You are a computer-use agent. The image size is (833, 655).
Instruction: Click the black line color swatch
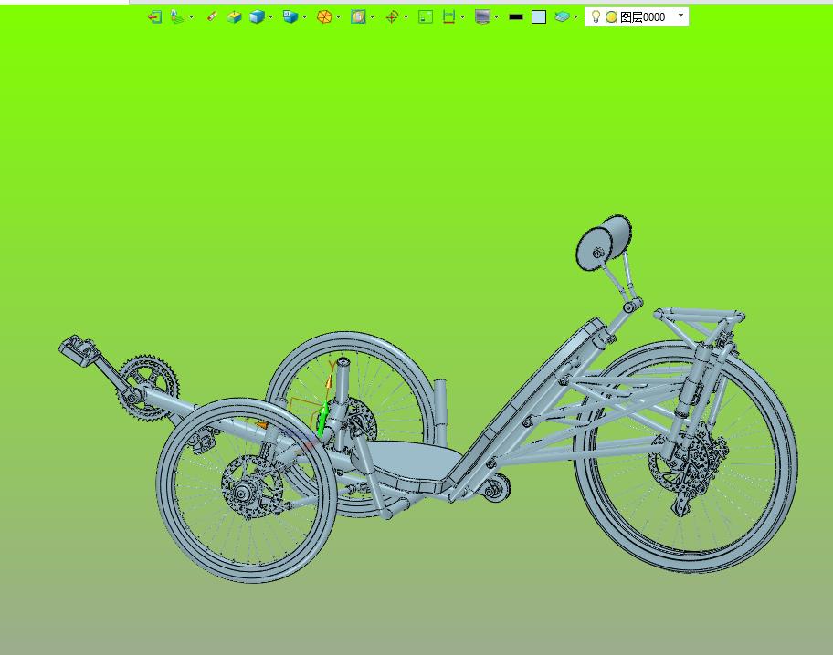(516, 16)
